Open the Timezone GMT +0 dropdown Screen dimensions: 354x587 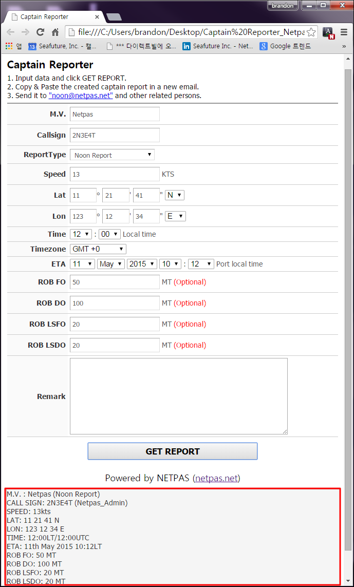coord(98,249)
